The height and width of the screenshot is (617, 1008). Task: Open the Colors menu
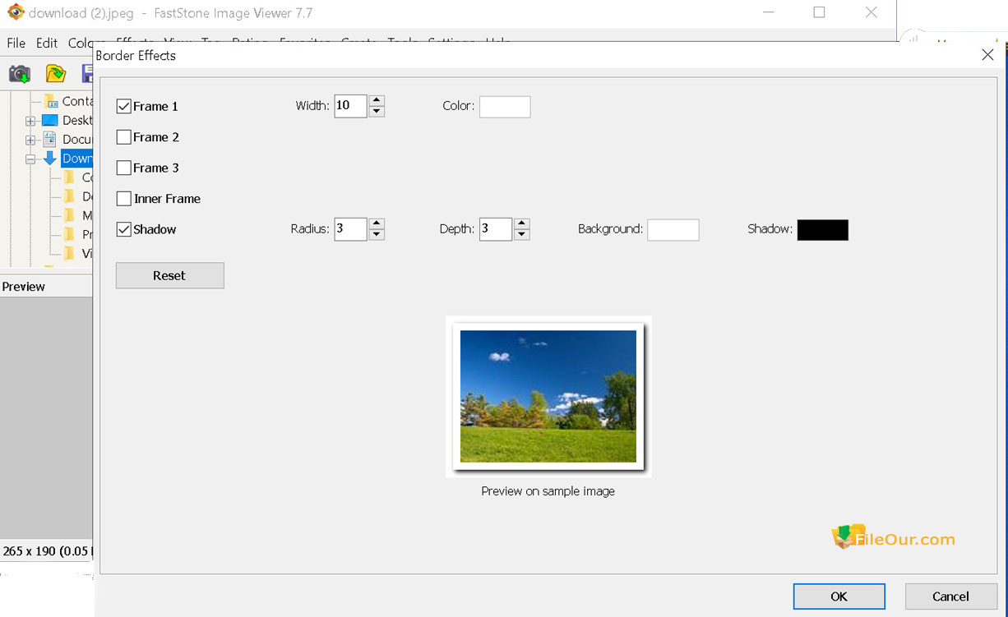point(81,43)
